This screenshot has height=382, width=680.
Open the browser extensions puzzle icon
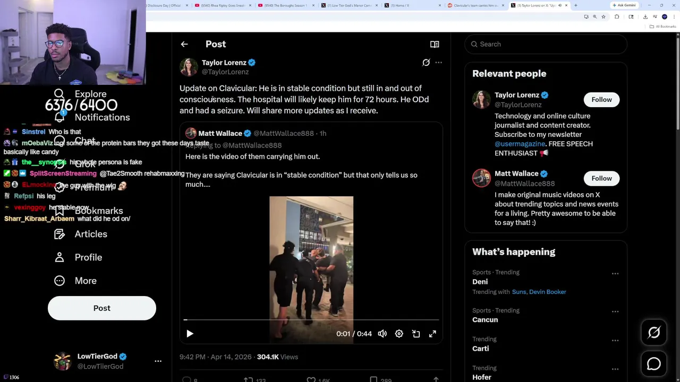click(x=617, y=16)
